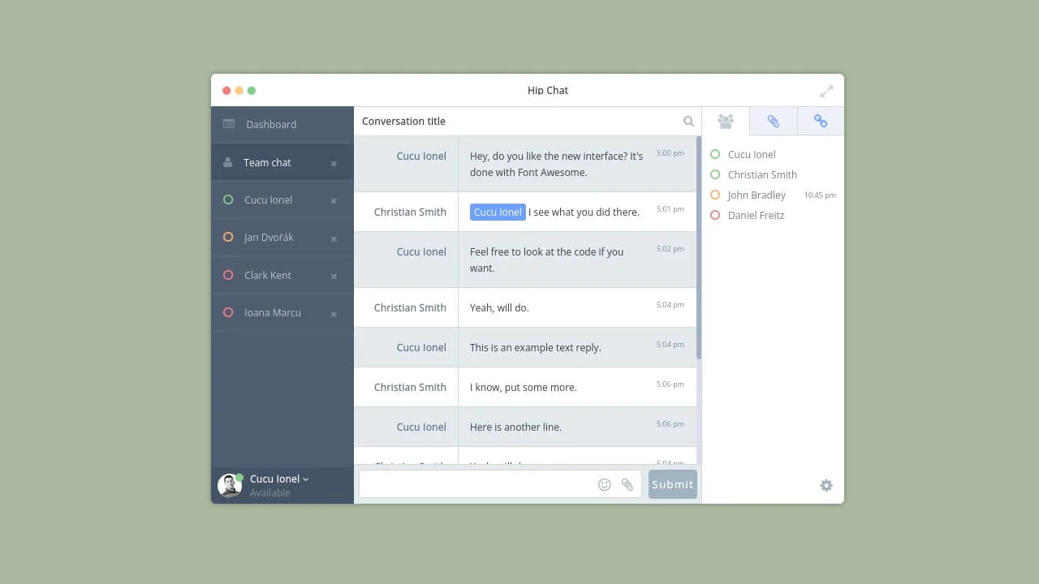This screenshot has height=584, width=1039.
Task: Switch to the Team chat conversation
Action: (268, 162)
